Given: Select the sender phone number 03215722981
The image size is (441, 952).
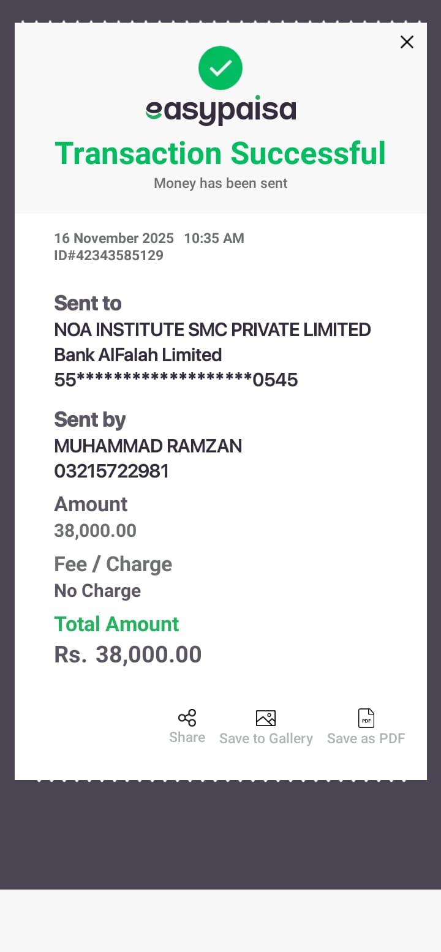Looking at the screenshot, I should (x=111, y=471).
